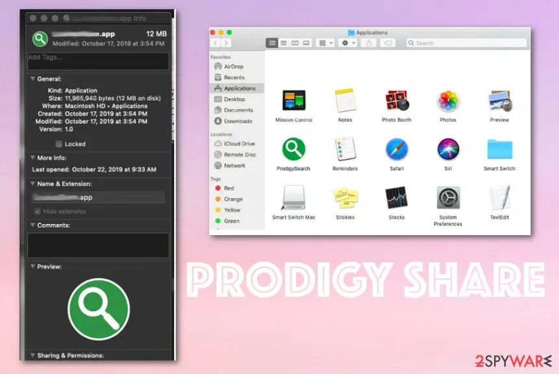
Task: Launch System Preferences icon
Action: (x=448, y=197)
